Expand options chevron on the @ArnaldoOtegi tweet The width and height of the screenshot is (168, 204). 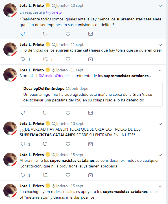point(160,70)
